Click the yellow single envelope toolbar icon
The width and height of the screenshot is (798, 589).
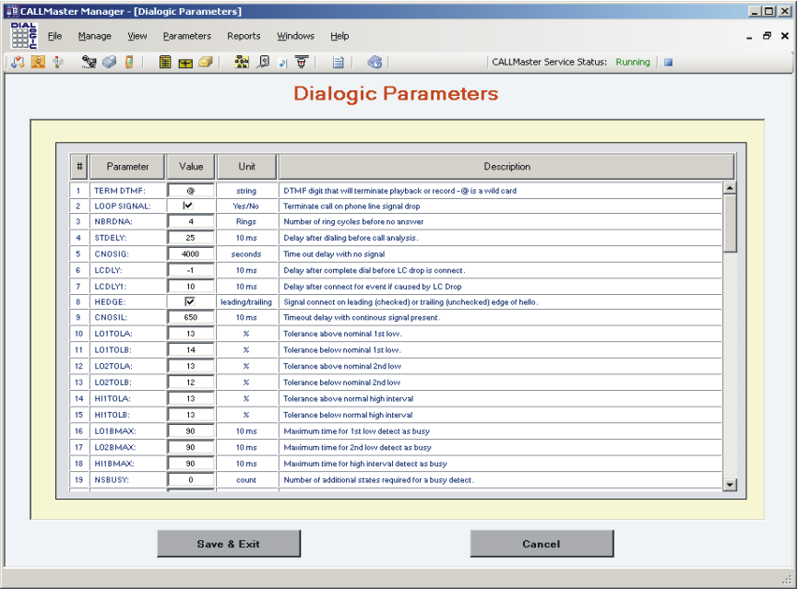[185, 63]
